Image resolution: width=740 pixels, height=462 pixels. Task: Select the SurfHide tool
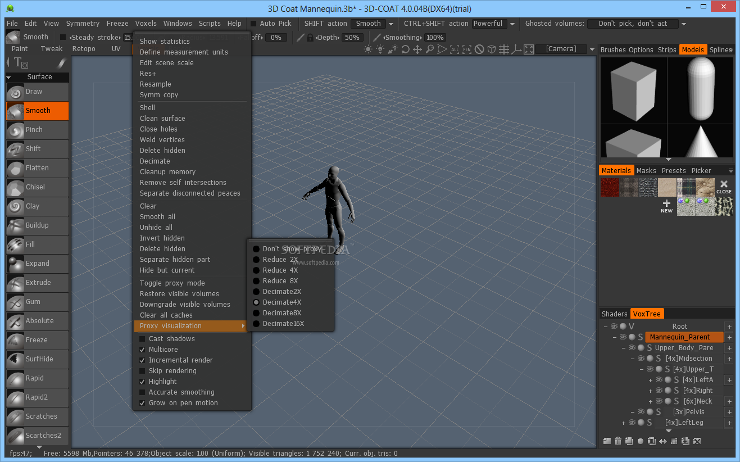(37, 359)
